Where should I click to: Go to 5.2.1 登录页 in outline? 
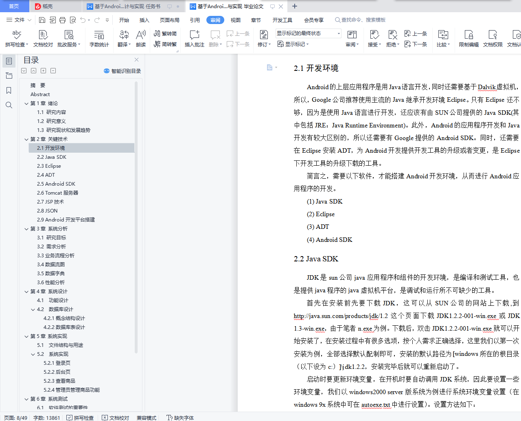pyautogui.click(x=57, y=363)
